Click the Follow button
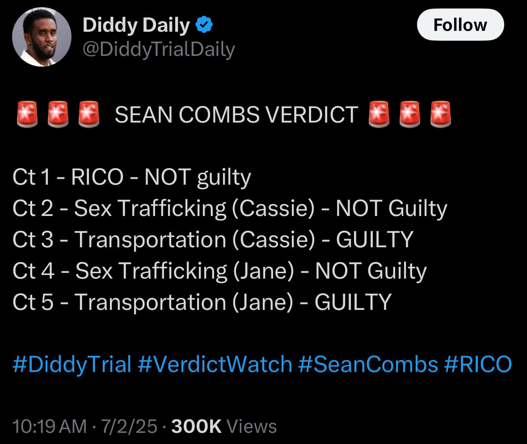The height and width of the screenshot is (444, 527). coord(460,25)
